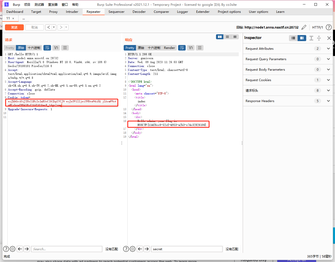Image resolution: width=335 pixels, height=262 pixels.
Task: Collapse all Inspector sections icon
Action: (319, 38)
